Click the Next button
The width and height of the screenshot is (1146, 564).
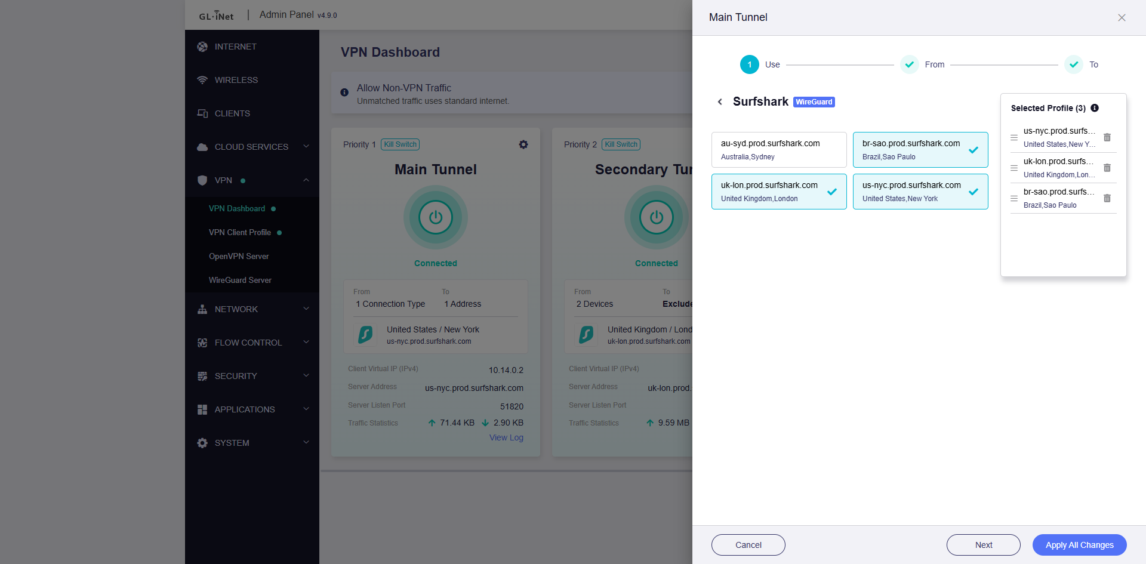pos(984,545)
